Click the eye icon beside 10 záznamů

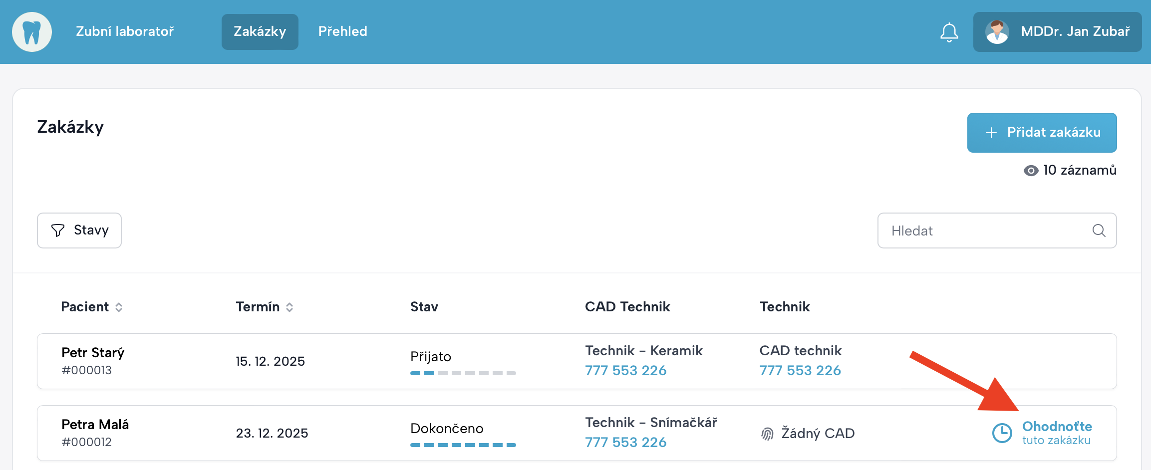[x=1031, y=171]
